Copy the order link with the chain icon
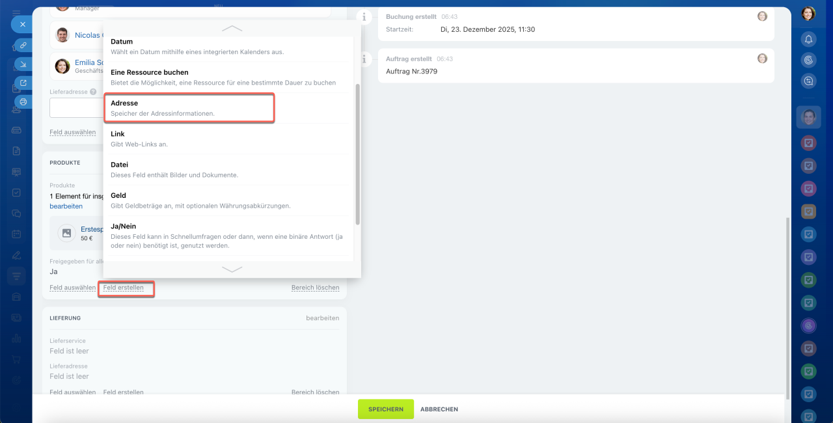This screenshot has height=423, width=833. [23, 45]
